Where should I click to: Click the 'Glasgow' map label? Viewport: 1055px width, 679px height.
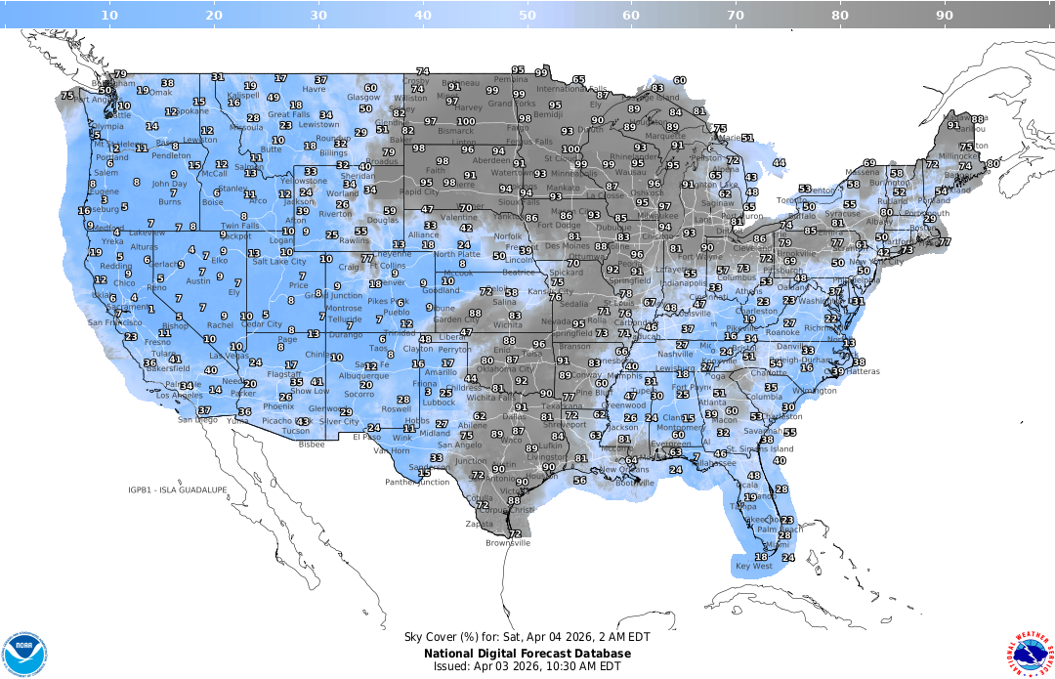click(x=364, y=97)
